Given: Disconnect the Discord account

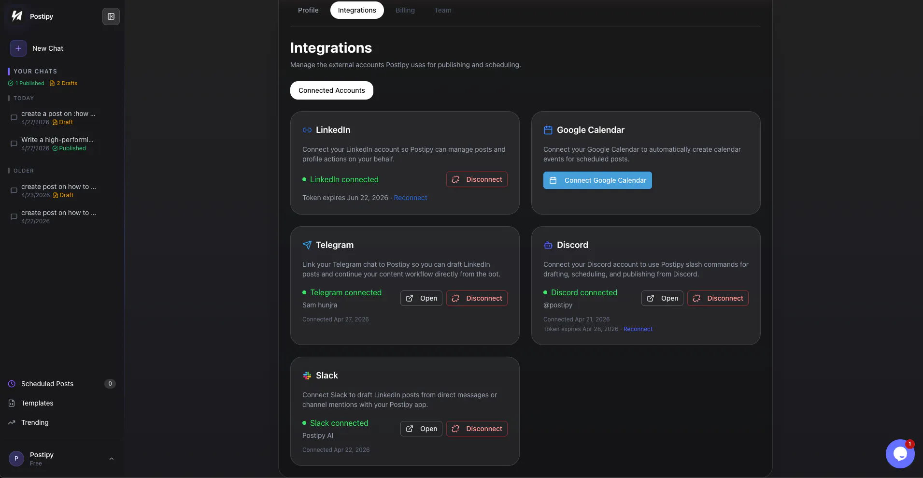Looking at the screenshot, I should (718, 298).
